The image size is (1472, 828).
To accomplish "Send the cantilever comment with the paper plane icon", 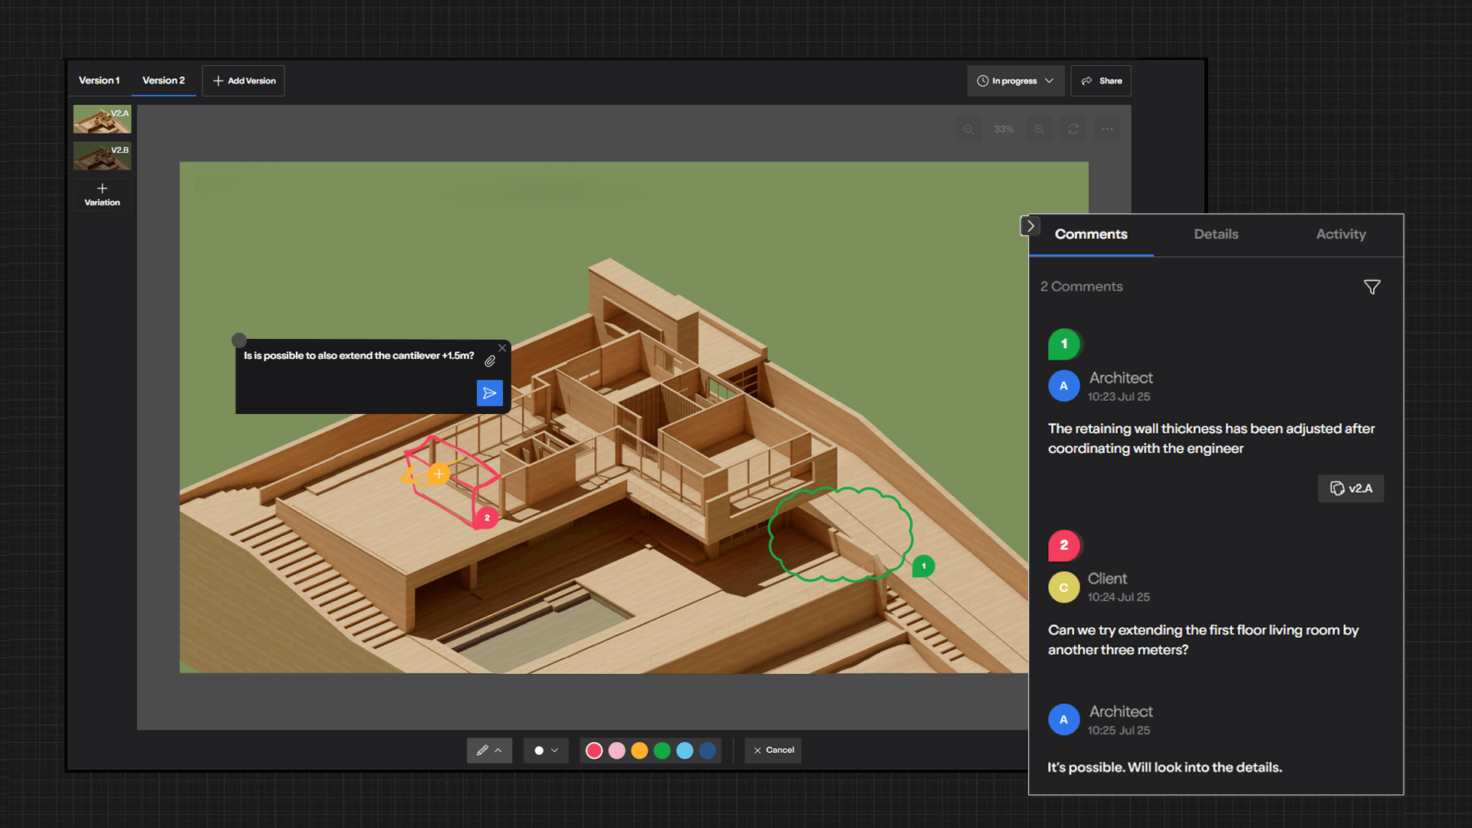I will coord(490,393).
